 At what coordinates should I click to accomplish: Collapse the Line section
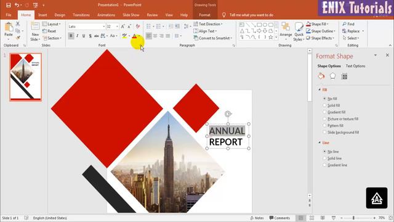(x=320, y=142)
